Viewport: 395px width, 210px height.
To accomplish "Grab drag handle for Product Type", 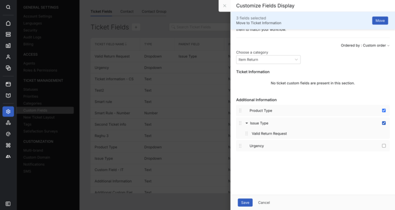I will click(x=240, y=110).
